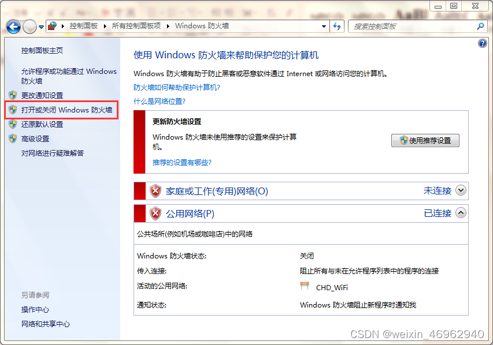493x345 pixels.
Task: Open 控制面板主页 link in sidebar
Action: click(x=42, y=51)
